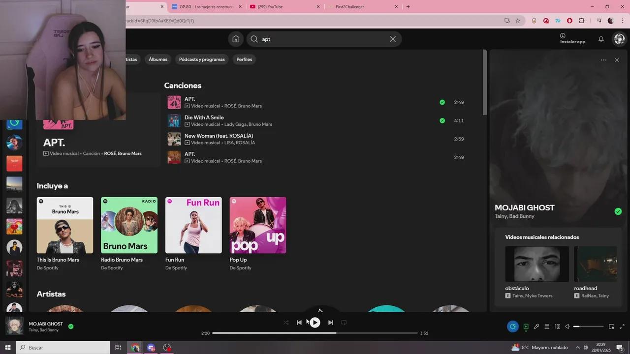Open the roadhead related music video
Viewport: 630px width, 354px height.
(596, 272)
